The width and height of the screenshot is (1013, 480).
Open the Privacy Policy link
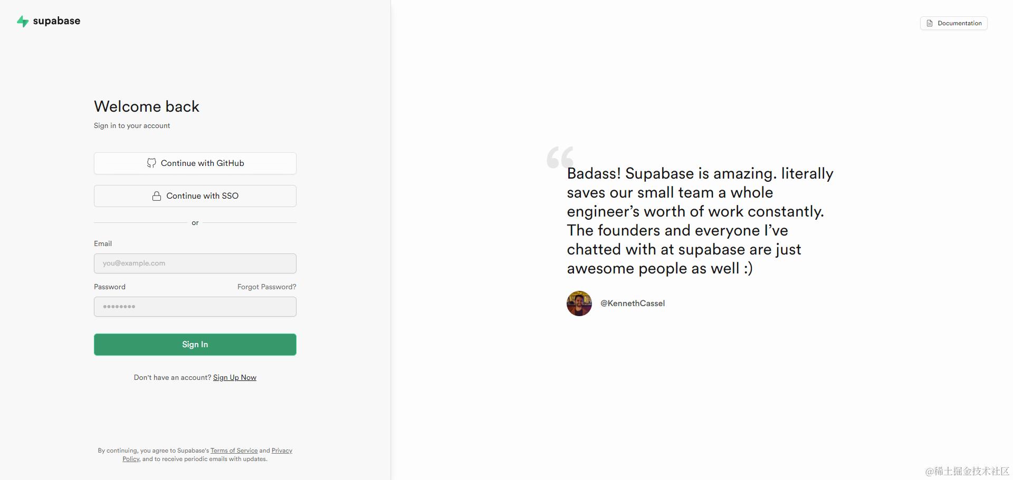(282, 450)
